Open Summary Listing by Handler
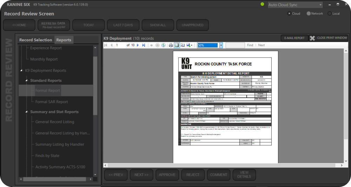Image resolution: width=351 pixels, height=187 pixels. click(60, 144)
